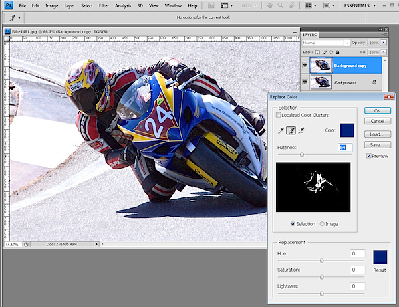Open the Analysis menu

click(x=123, y=6)
